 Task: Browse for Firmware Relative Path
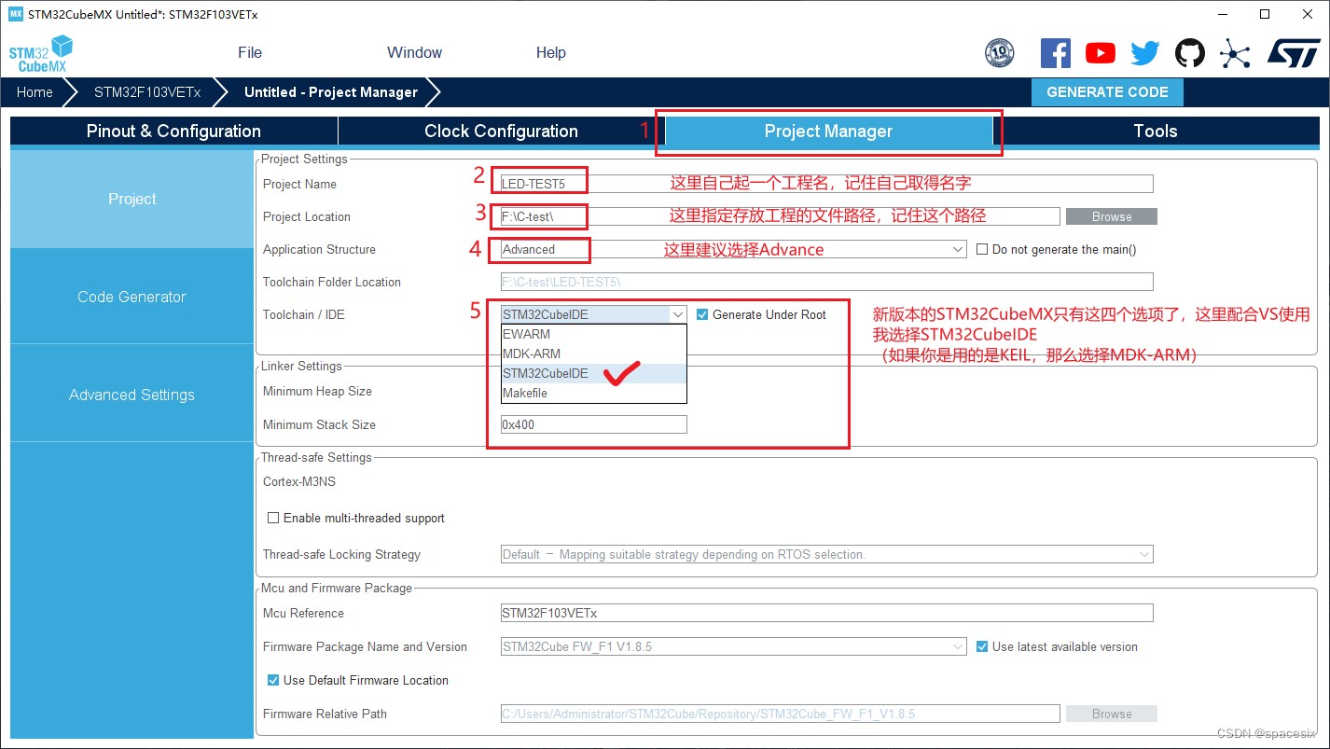[1112, 714]
